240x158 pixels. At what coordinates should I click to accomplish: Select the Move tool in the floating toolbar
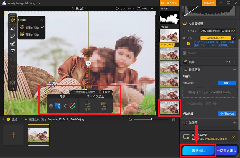(x=13, y=20)
